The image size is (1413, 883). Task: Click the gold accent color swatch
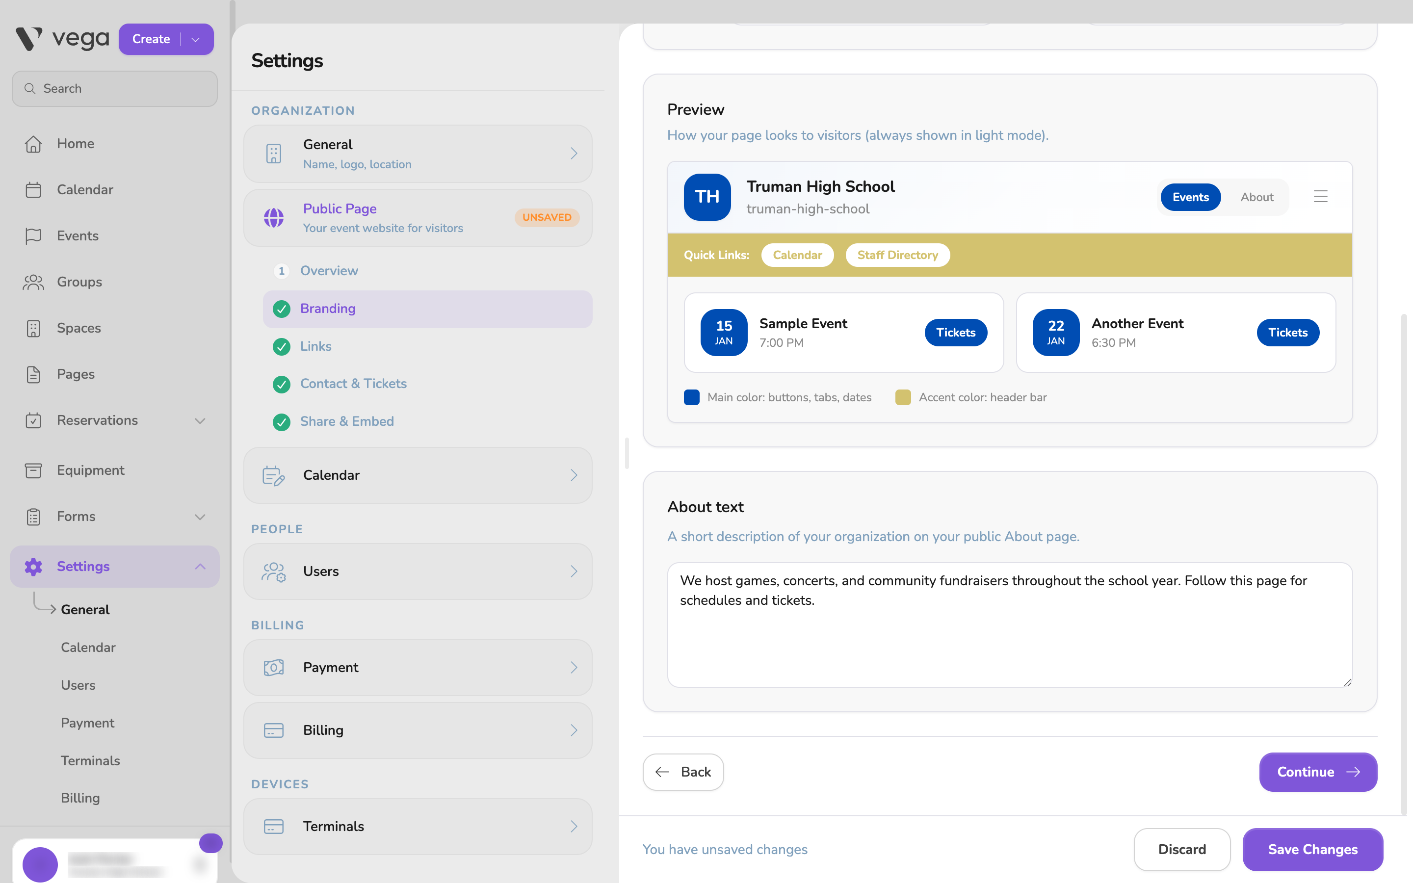(x=903, y=398)
